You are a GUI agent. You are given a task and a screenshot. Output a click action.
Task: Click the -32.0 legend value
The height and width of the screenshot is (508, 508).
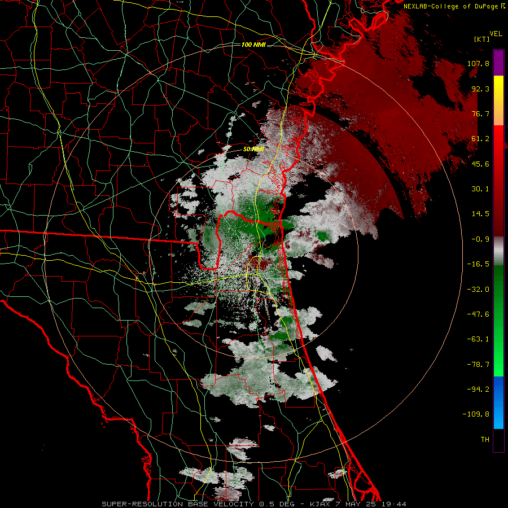pyautogui.click(x=478, y=290)
